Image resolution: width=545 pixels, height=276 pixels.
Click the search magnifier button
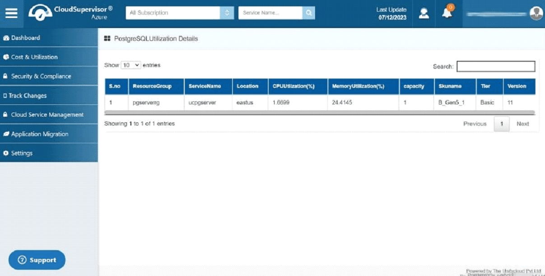pos(308,13)
